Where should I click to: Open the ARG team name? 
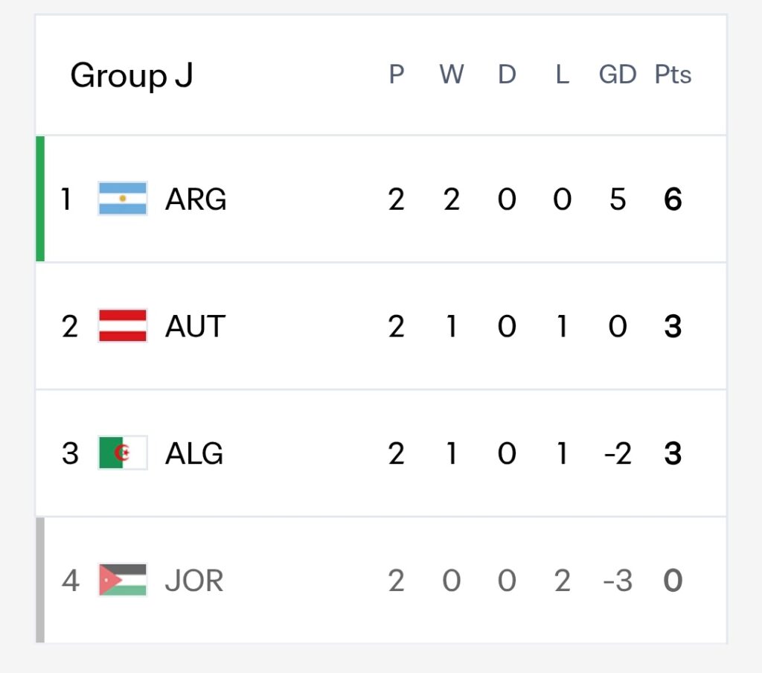(196, 199)
